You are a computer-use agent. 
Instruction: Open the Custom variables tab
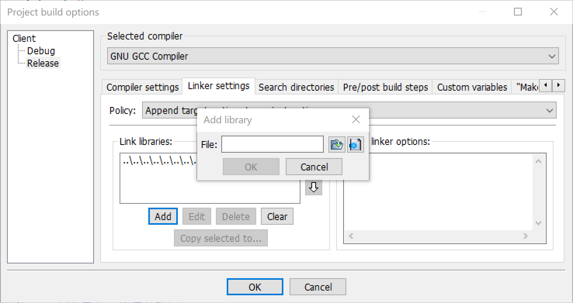pos(472,87)
